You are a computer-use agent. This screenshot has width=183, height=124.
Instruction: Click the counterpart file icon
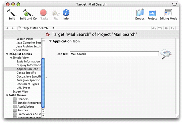click(x=166, y=28)
